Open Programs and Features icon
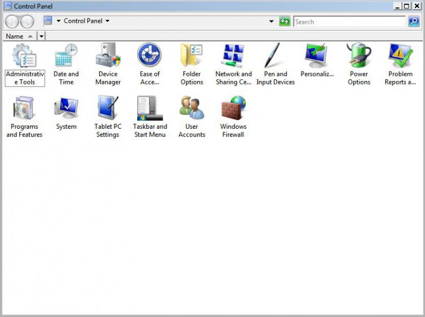 point(24,108)
